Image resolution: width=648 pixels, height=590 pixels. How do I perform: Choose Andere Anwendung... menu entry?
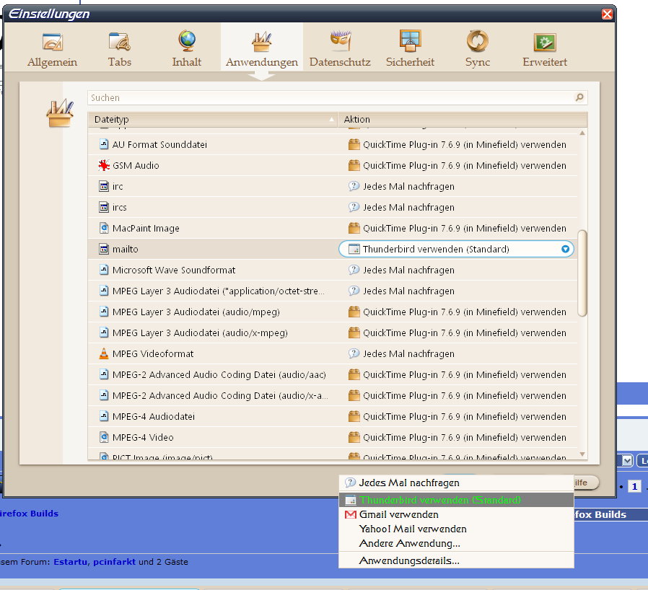(x=456, y=543)
